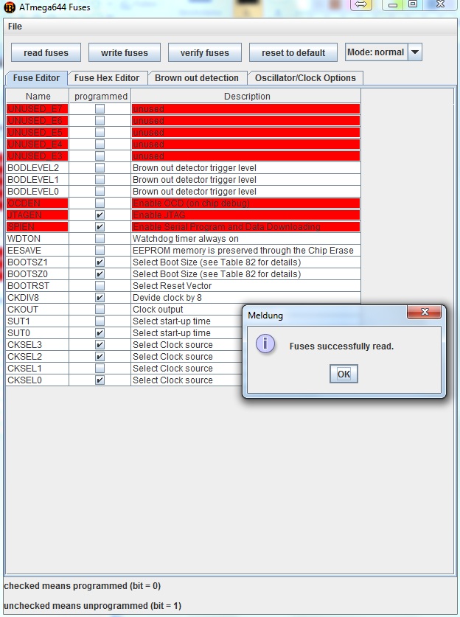Screen dimensions: 460x617
Task: Toggle the EESAVE programmed checkbox
Action: coord(100,251)
